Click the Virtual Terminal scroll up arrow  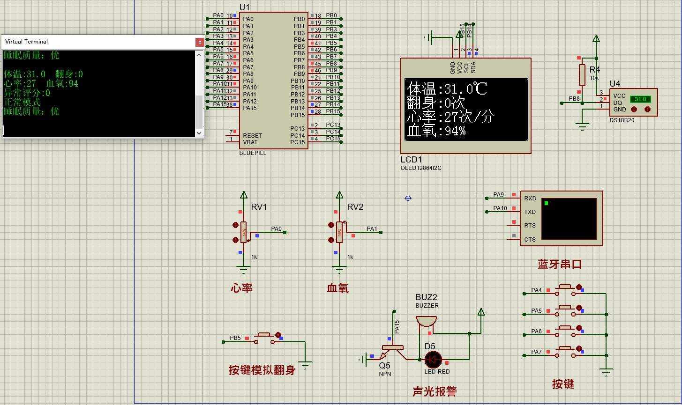click(x=199, y=54)
